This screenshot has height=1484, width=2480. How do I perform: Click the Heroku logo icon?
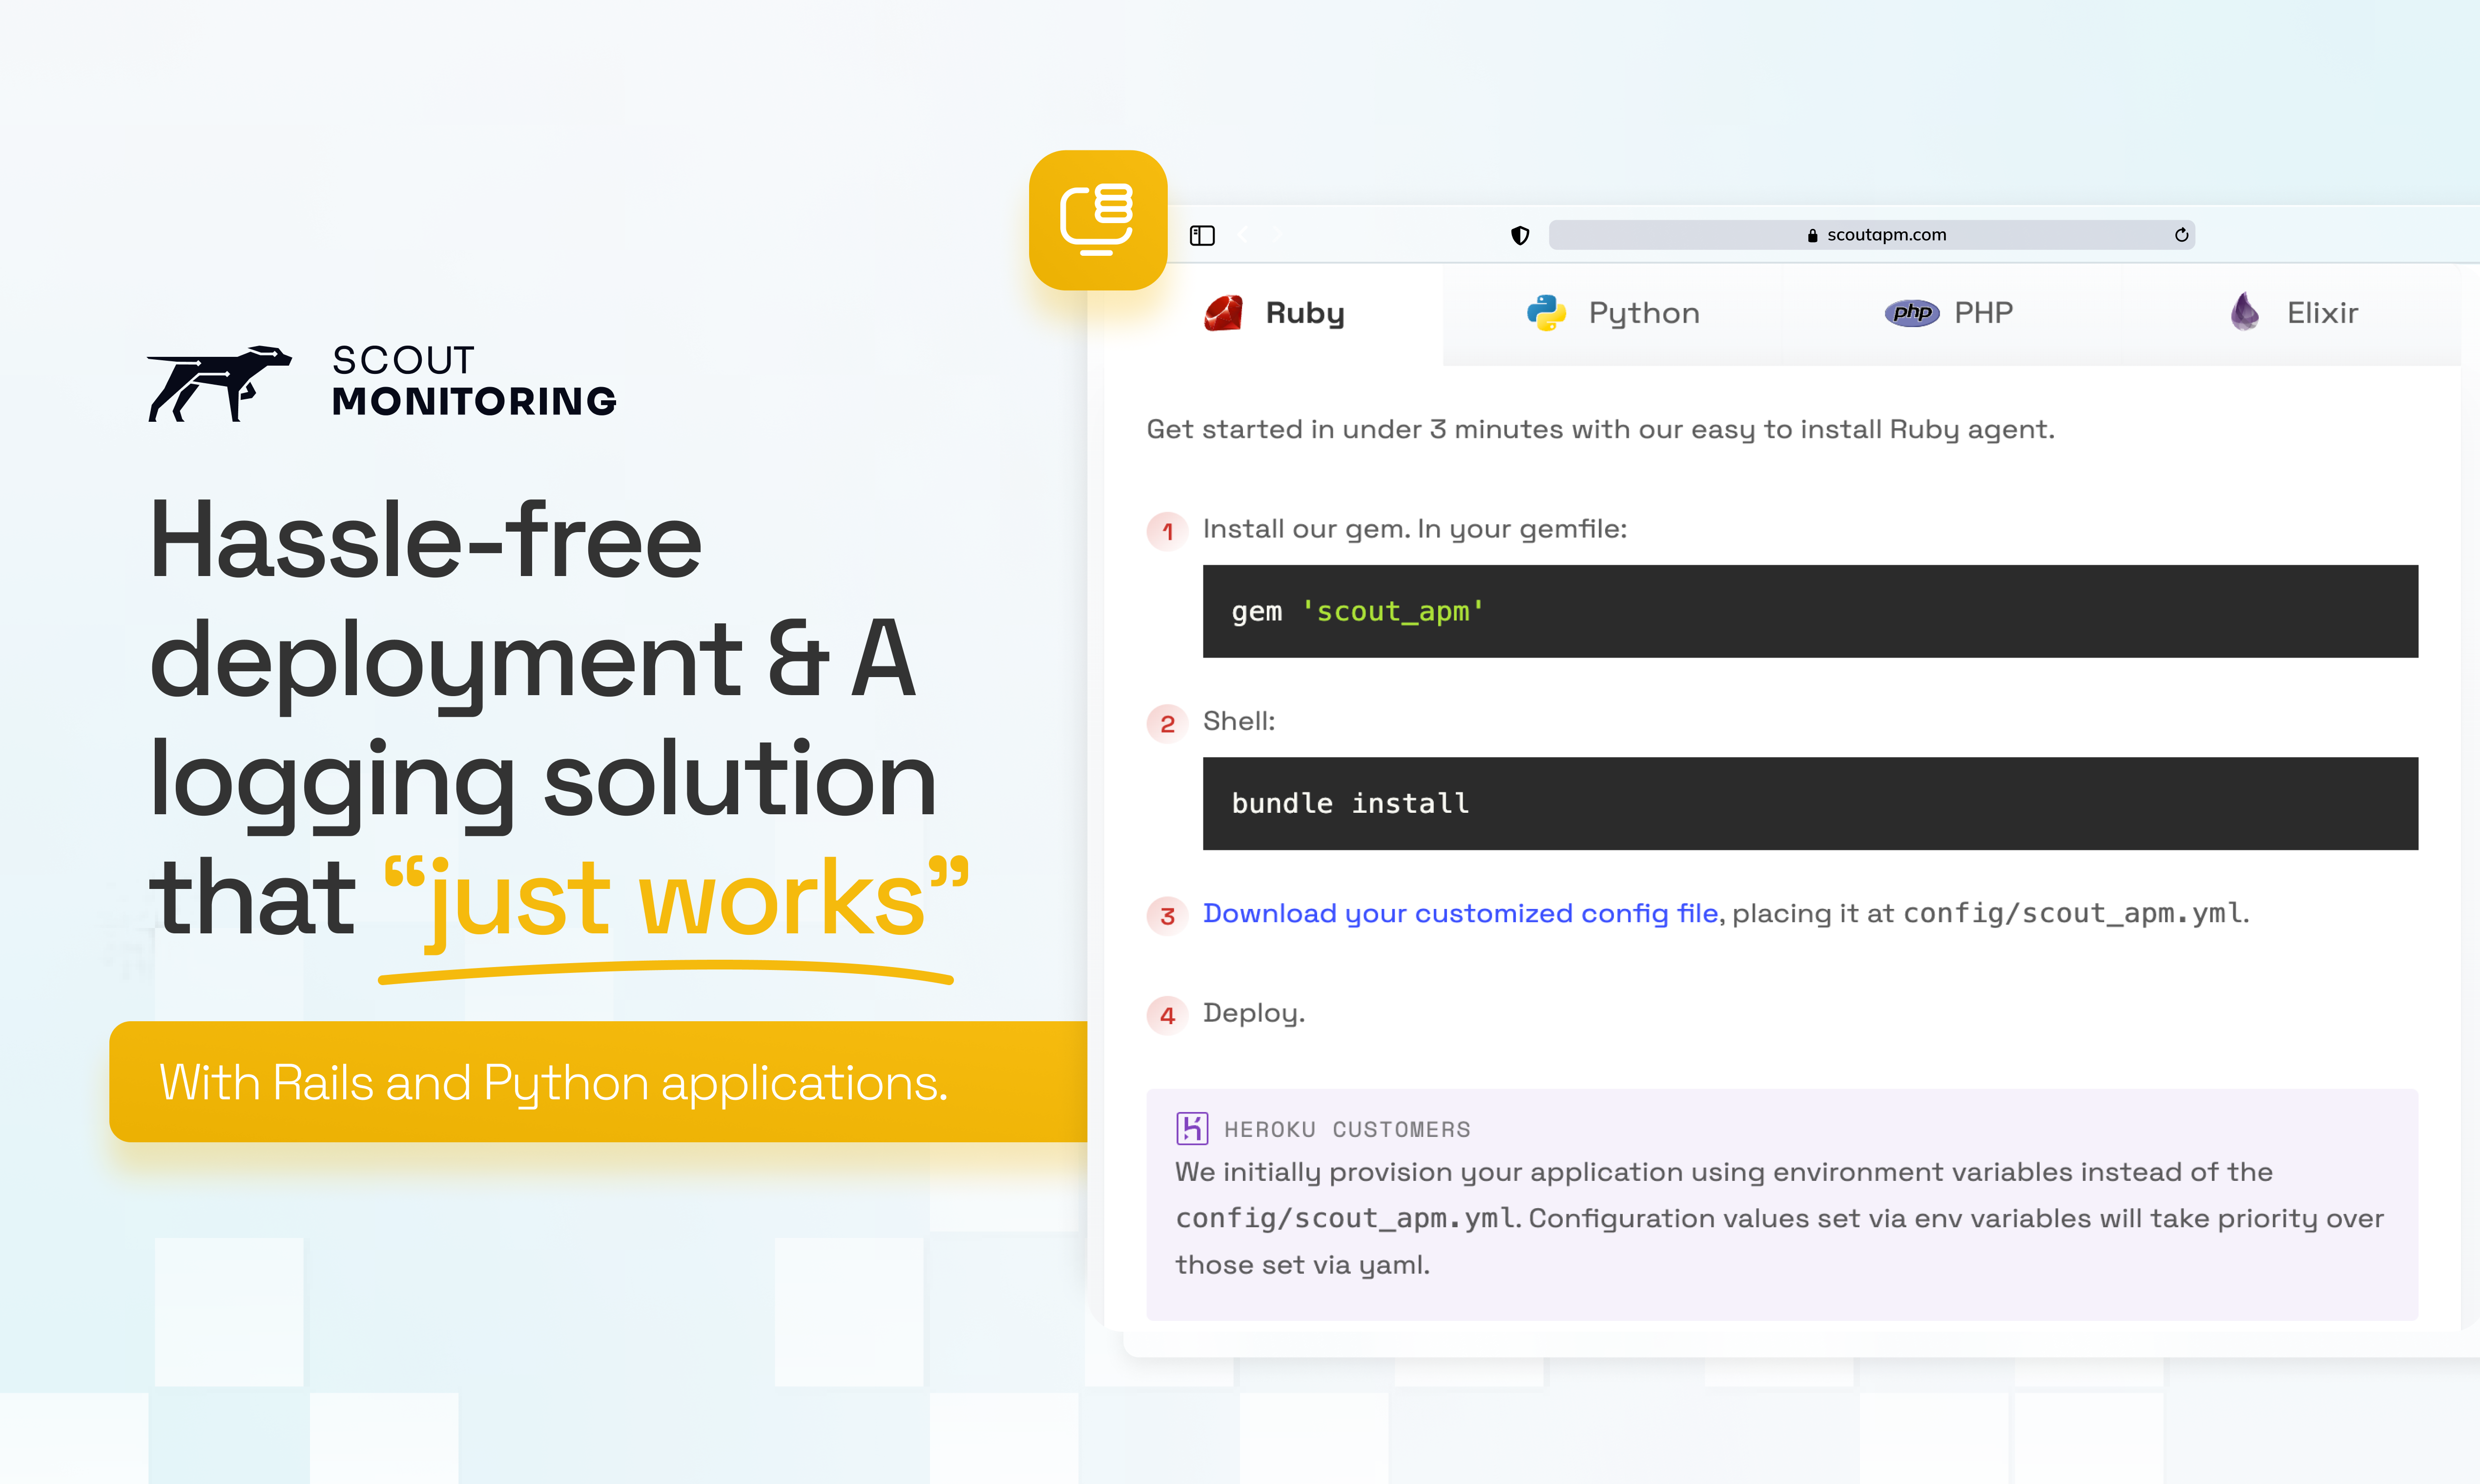(x=1192, y=1128)
